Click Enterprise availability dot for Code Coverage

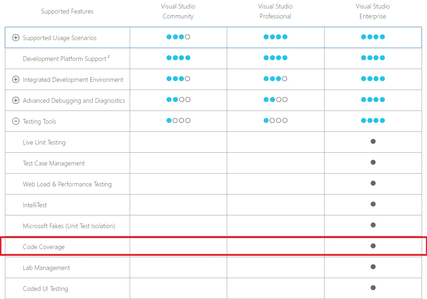pos(373,246)
